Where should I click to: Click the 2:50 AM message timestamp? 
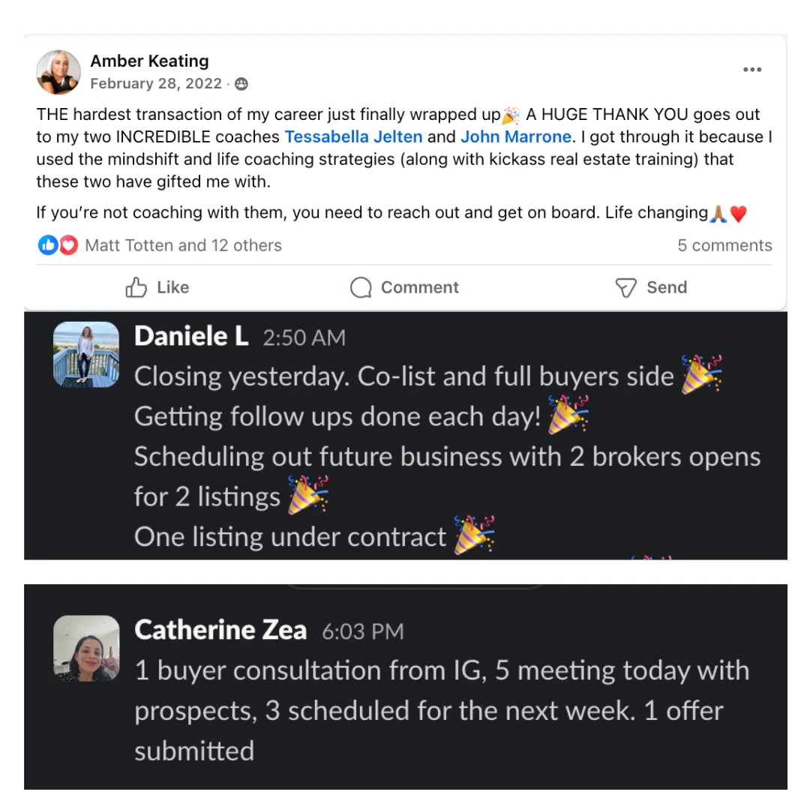[x=304, y=337]
